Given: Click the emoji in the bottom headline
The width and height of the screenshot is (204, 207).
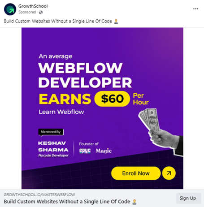Looking at the screenshot, I should (x=135, y=202).
